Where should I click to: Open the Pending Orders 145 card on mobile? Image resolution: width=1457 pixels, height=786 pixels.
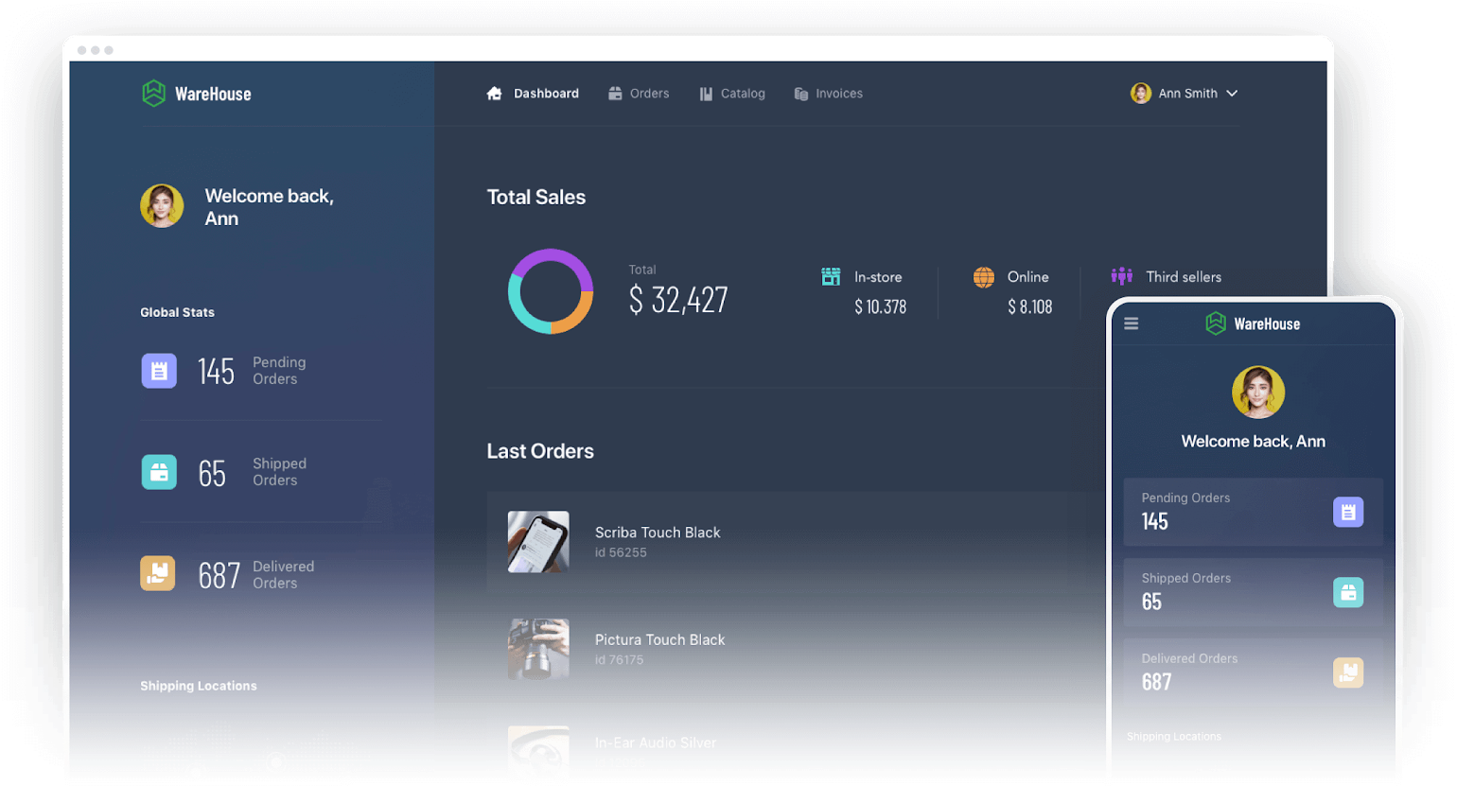[1253, 512]
